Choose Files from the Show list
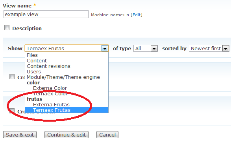231x144 pixels. [x=67, y=55]
